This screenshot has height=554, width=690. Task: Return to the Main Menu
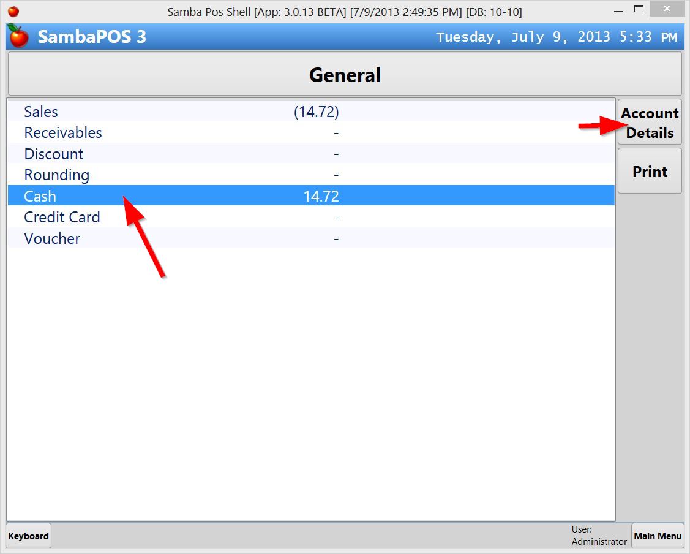point(658,536)
